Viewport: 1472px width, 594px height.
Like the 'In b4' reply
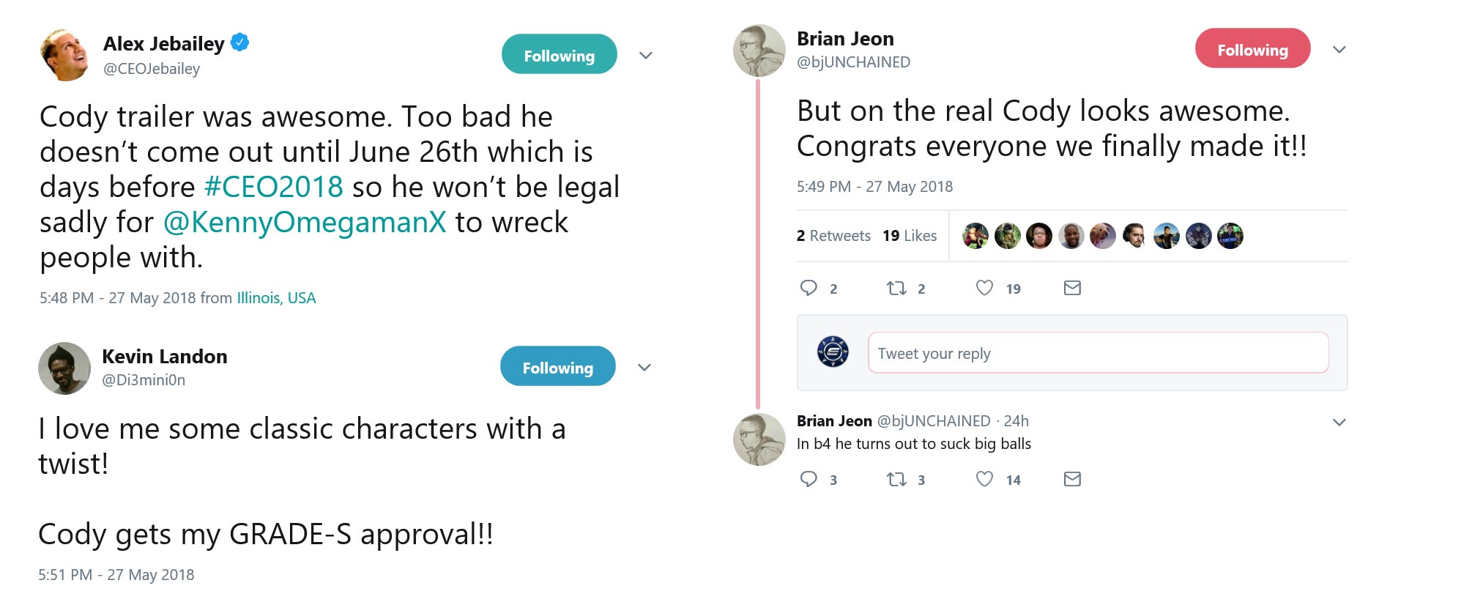point(983,479)
